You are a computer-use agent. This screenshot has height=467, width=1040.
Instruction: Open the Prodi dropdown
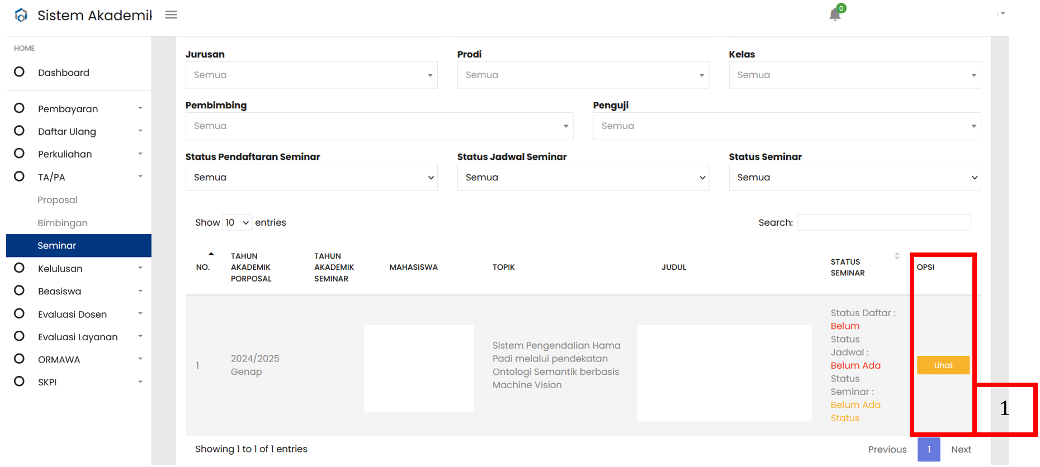click(583, 75)
